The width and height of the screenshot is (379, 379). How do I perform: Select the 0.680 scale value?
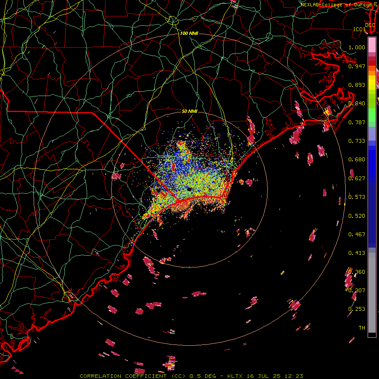[x=357, y=160]
